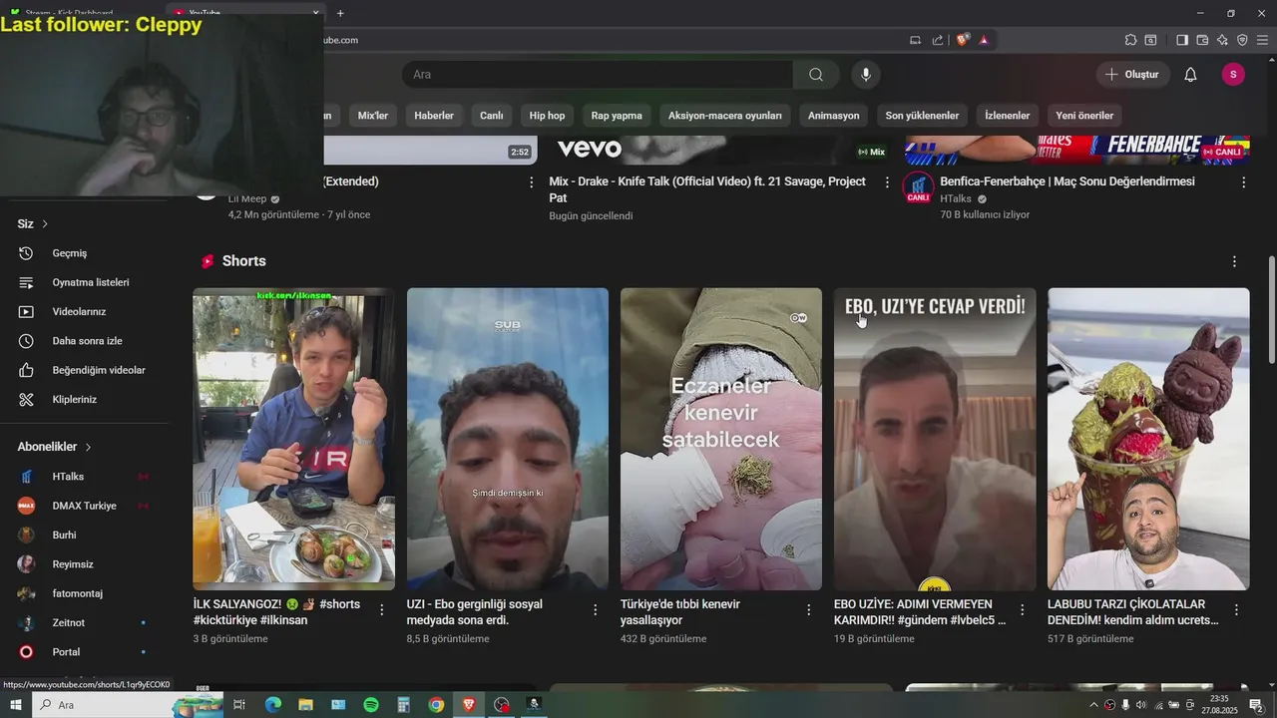Open Spotify from the taskbar
The width and height of the screenshot is (1277, 718).
(x=371, y=705)
